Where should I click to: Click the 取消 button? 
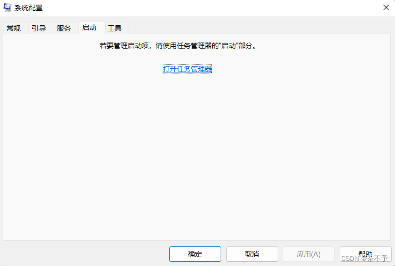click(252, 254)
